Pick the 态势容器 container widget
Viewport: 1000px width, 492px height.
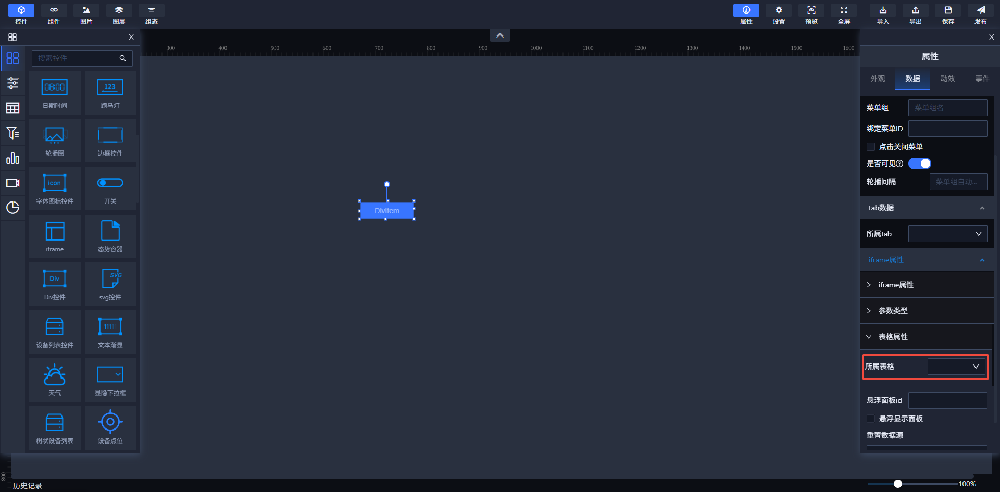tap(110, 236)
